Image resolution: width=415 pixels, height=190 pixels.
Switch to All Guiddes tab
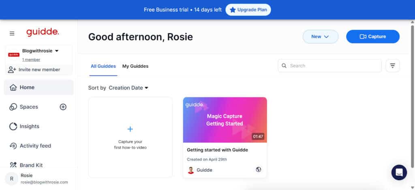[x=103, y=66]
